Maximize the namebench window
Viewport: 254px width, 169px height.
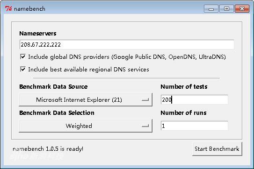pos(226,9)
